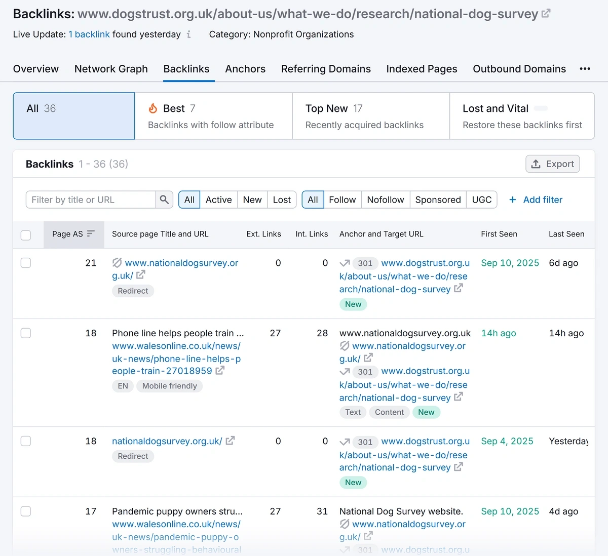Select checkbox for Pandemic puppy owners row
The image size is (608, 556).
tap(26, 511)
